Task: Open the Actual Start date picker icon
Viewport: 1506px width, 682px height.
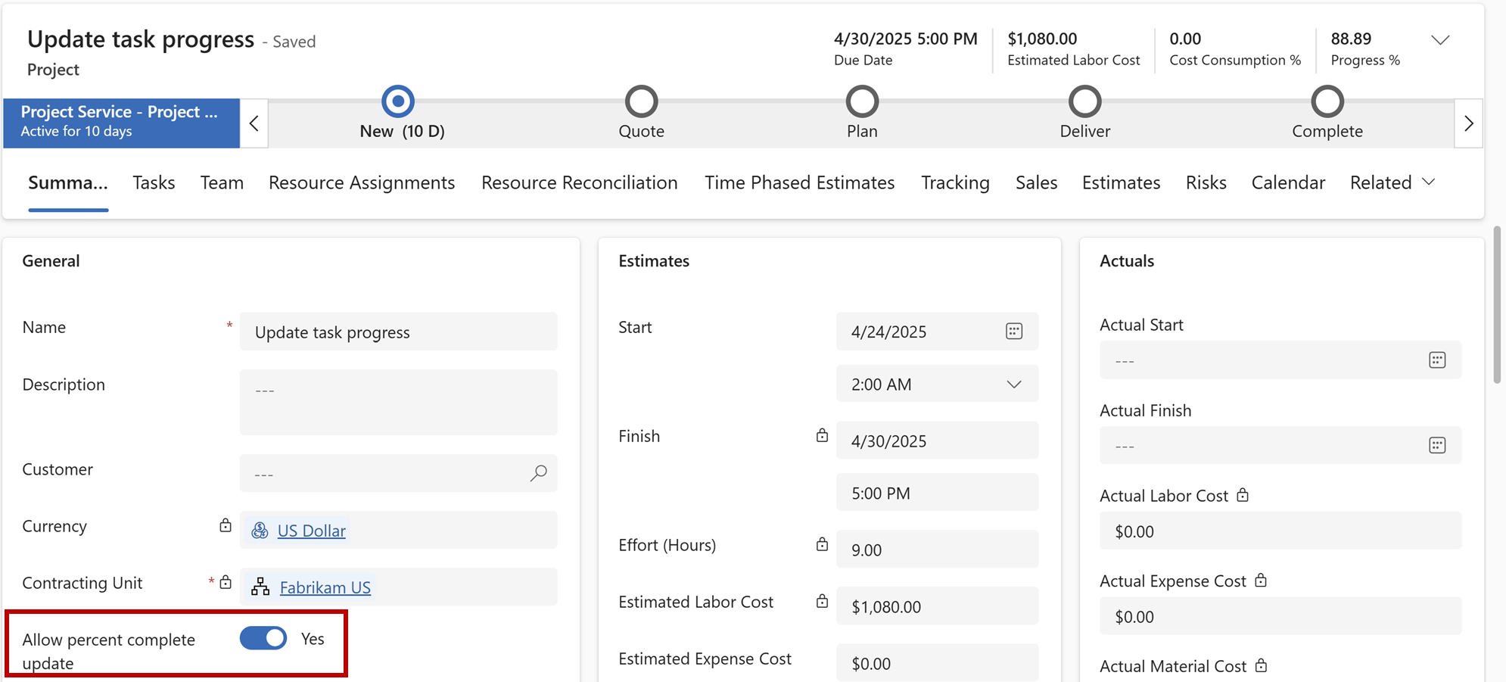Action: [1436, 360]
